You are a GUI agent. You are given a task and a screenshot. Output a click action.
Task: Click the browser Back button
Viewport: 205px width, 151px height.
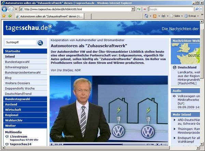pyautogui.click(x=4, y=9)
